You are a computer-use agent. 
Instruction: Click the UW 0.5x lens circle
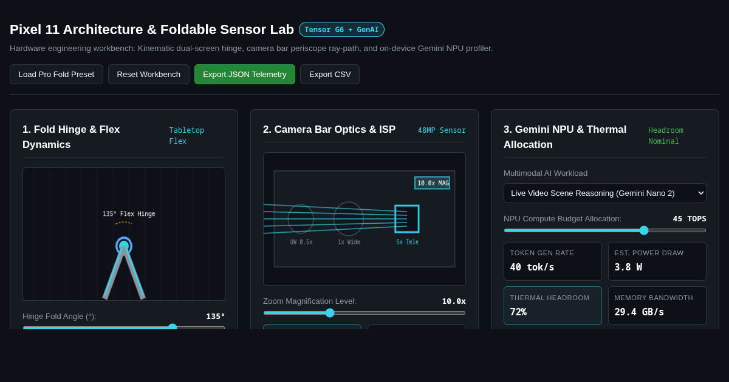301,219
